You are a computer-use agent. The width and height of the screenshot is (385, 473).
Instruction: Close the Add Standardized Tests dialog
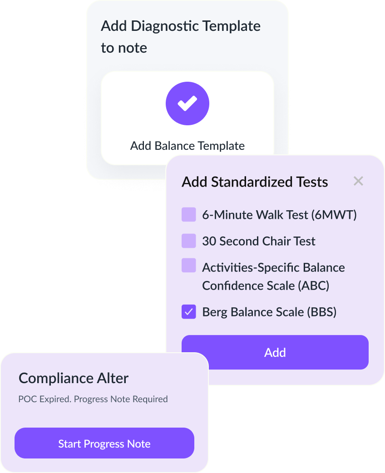coord(358,181)
